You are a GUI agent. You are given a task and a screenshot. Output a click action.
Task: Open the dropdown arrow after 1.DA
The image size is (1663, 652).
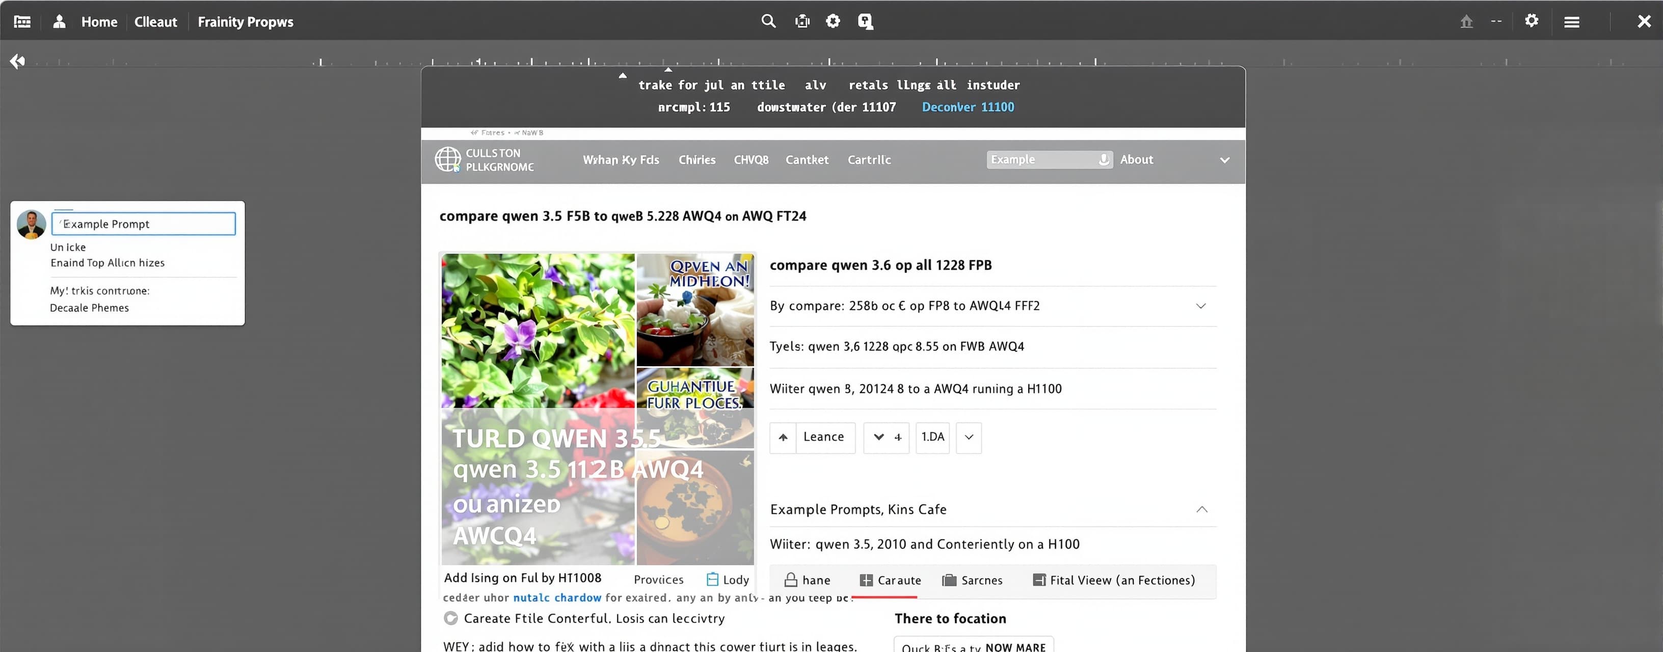coord(969,438)
